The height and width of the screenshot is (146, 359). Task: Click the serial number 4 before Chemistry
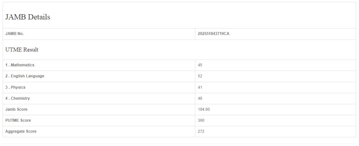(x=6, y=98)
